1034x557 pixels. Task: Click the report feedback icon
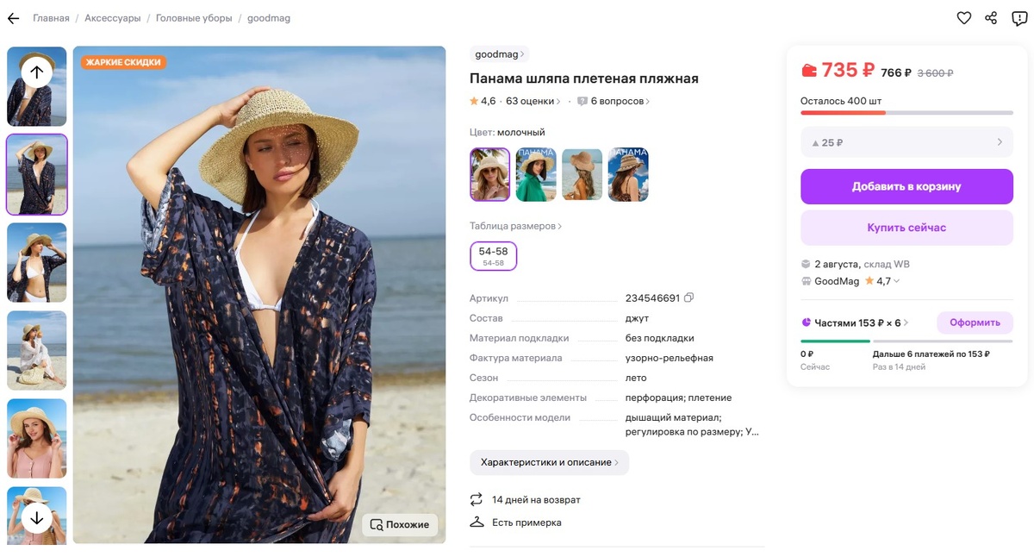pyautogui.click(x=1018, y=18)
